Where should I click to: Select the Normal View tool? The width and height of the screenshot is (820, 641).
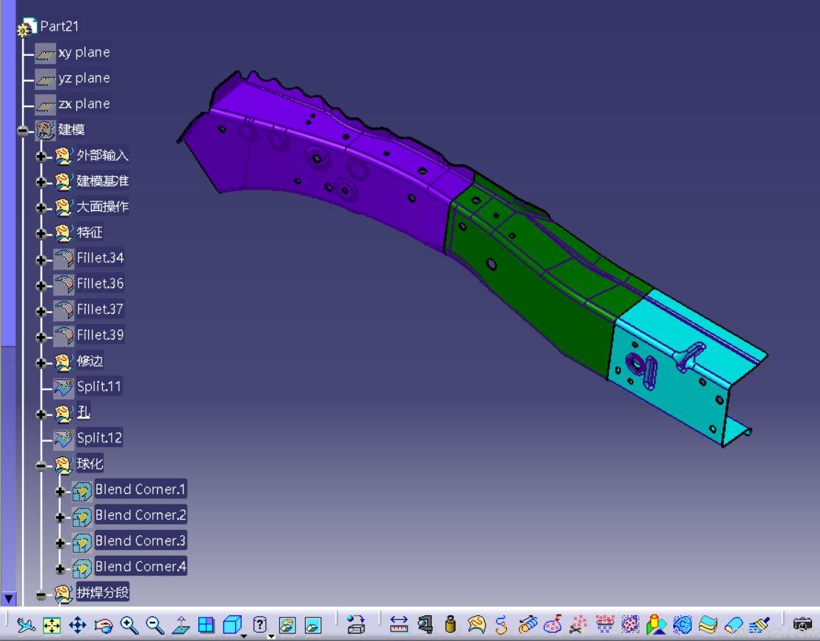coord(181,624)
